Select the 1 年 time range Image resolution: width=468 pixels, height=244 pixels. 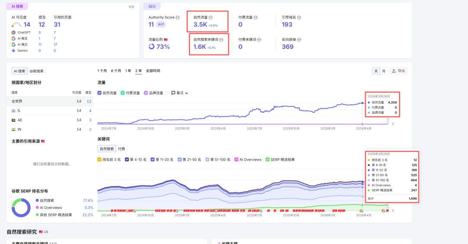128,71
